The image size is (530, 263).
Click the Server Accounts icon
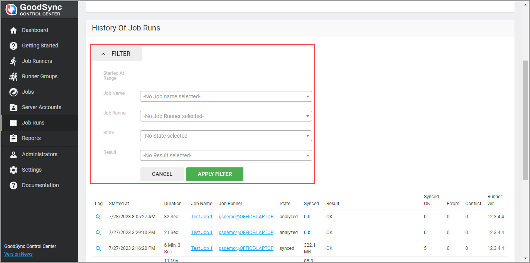pos(14,107)
